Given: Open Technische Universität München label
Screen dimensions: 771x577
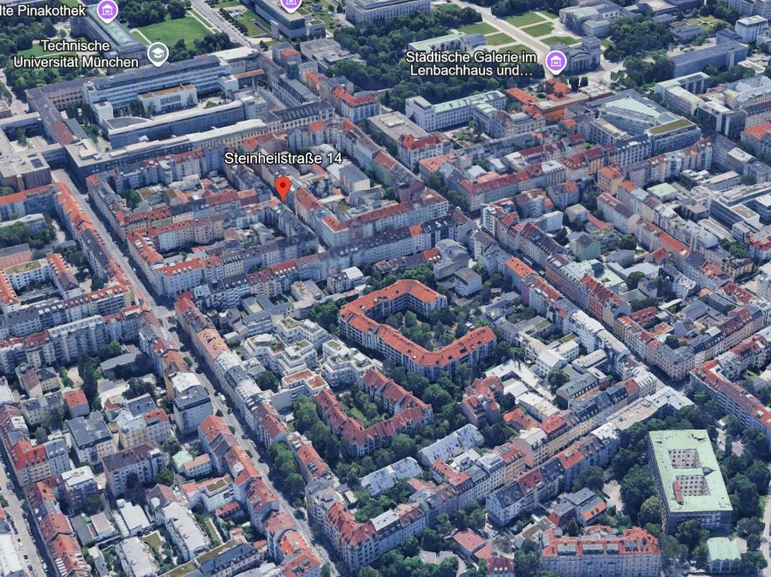Looking at the screenshot, I should pyautogui.click(x=76, y=54).
